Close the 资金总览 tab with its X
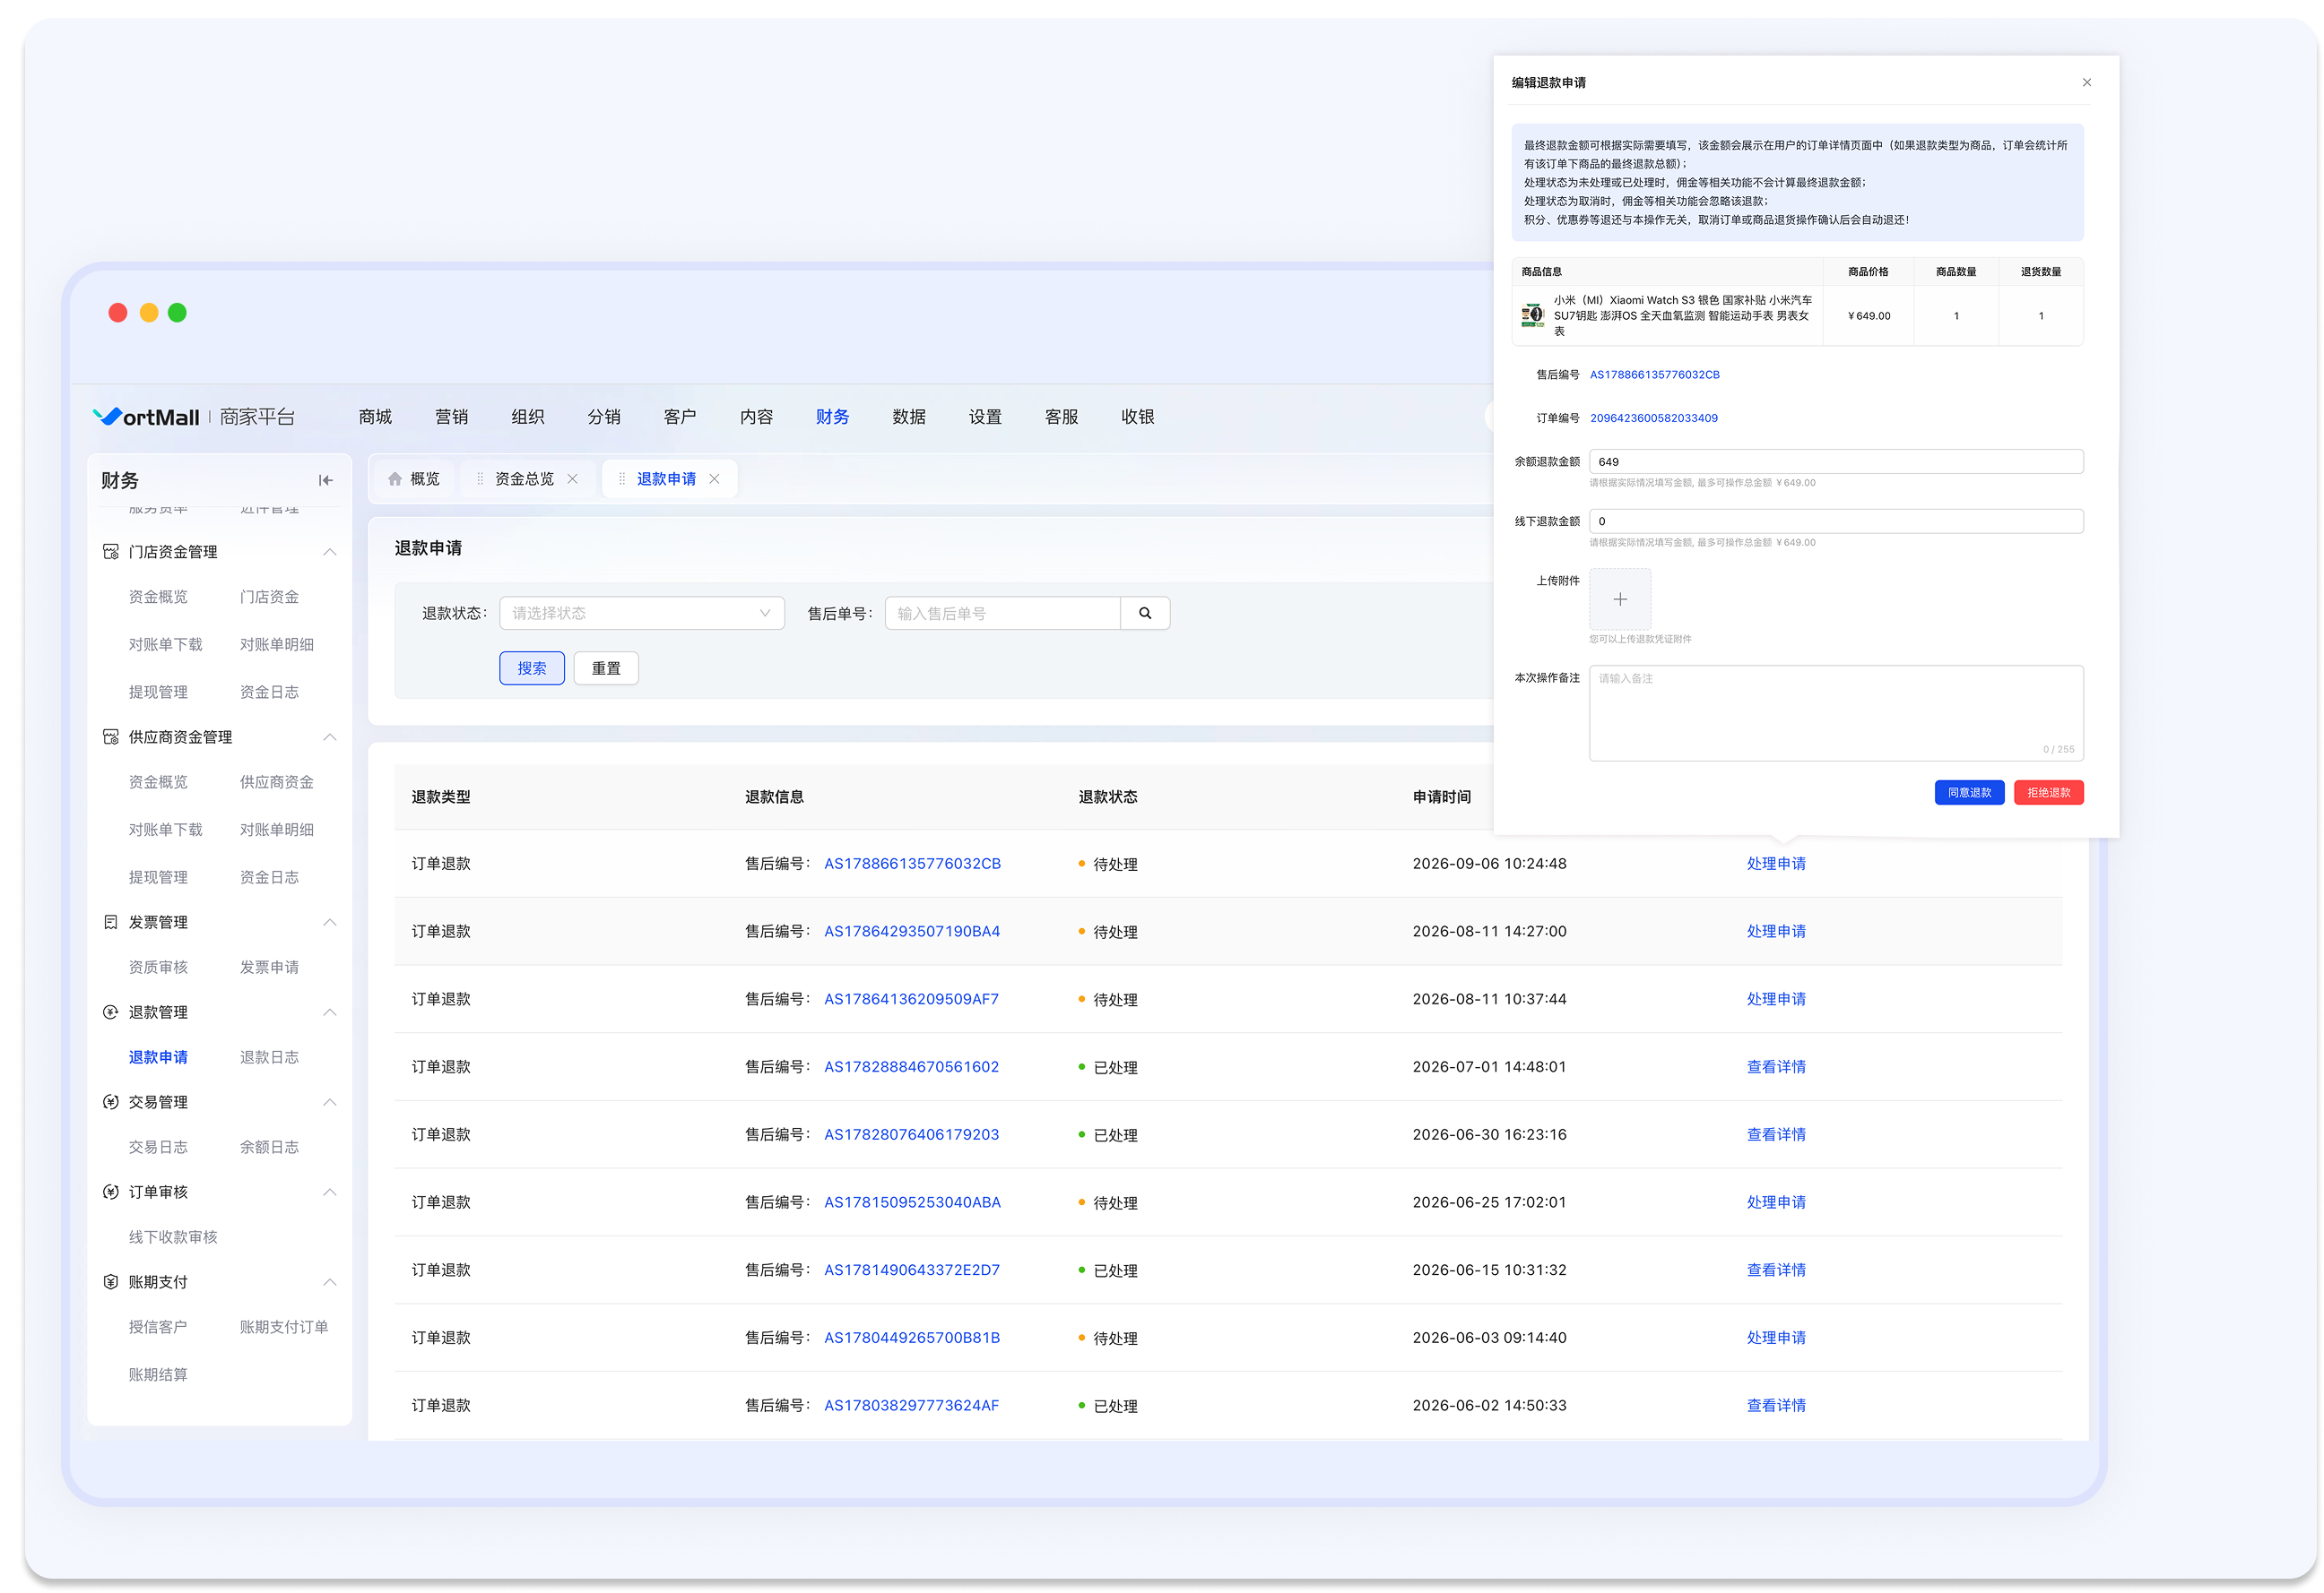Screen dimensions: 2324x1593 573,478
